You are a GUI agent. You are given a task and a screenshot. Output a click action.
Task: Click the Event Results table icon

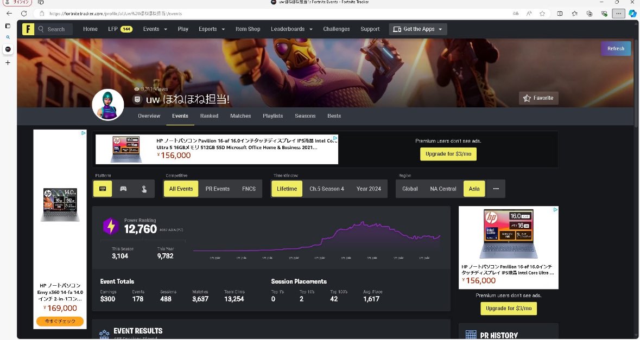pos(104,334)
